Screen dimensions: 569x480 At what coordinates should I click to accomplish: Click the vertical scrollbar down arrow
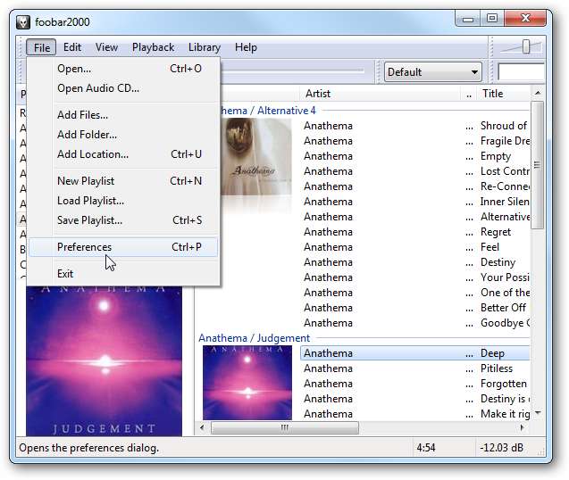click(537, 414)
